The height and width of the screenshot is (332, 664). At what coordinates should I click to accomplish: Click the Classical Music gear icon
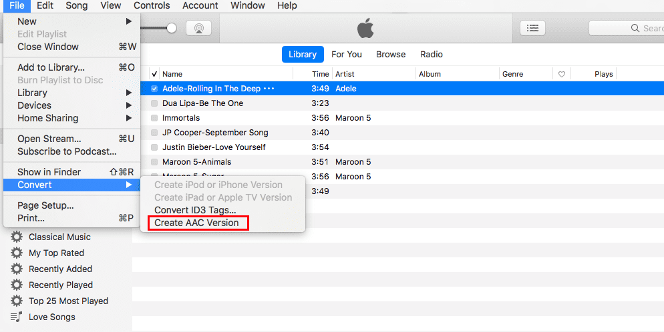click(17, 237)
